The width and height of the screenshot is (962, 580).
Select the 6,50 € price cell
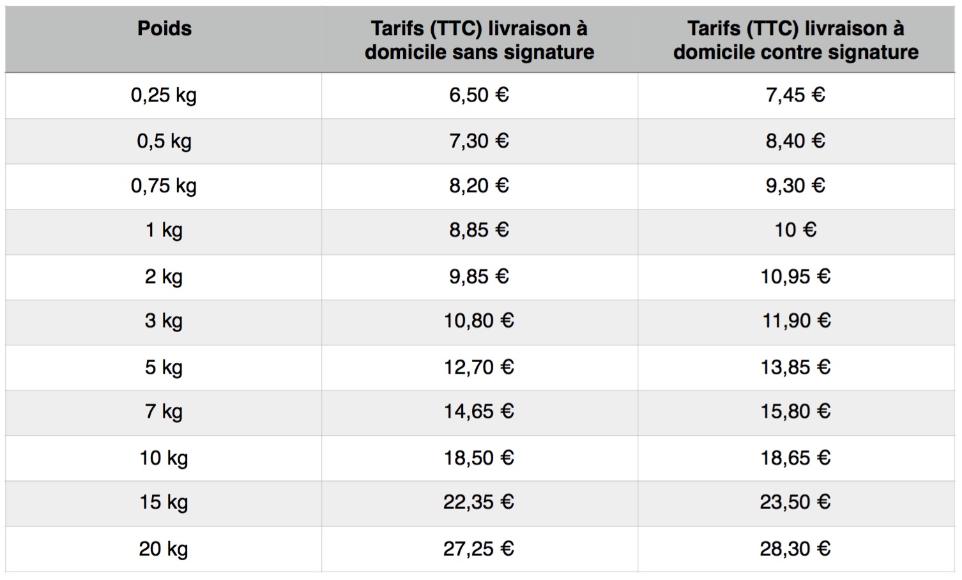[479, 95]
